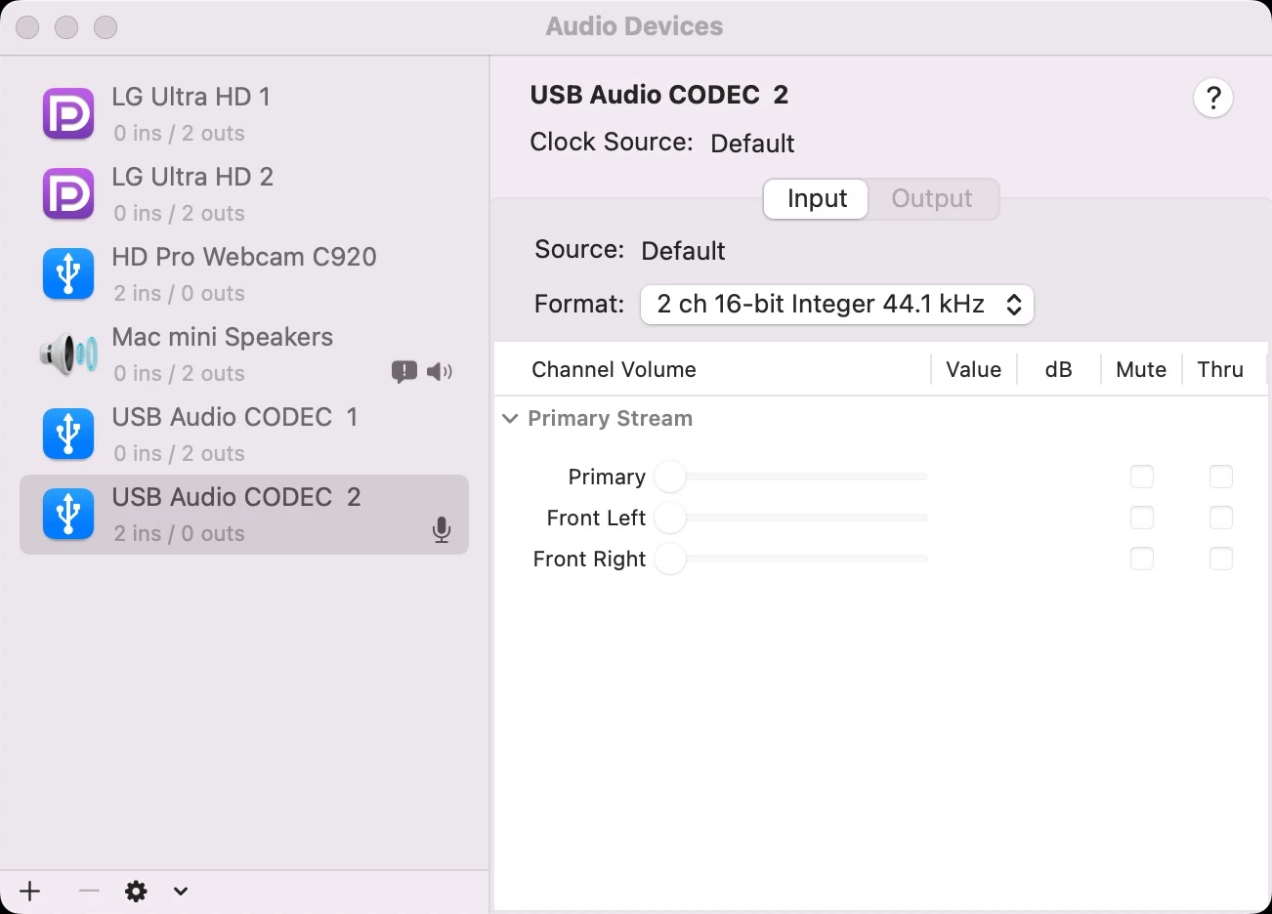
Task: Click the alert sound badge on Mac mini Speakers
Action: coord(403,371)
